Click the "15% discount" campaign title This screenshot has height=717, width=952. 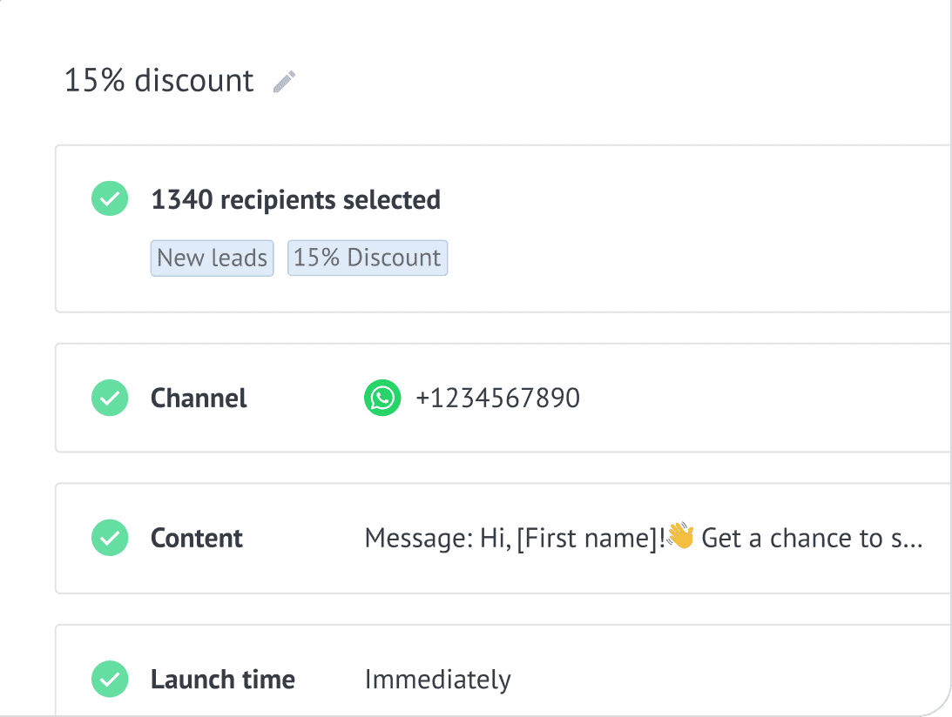click(159, 81)
